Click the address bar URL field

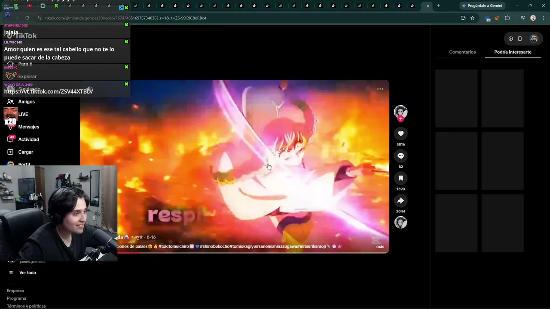pos(249,18)
